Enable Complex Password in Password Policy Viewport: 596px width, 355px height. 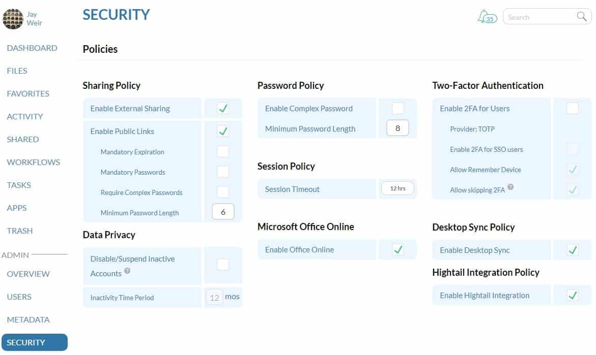click(x=398, y=108)
